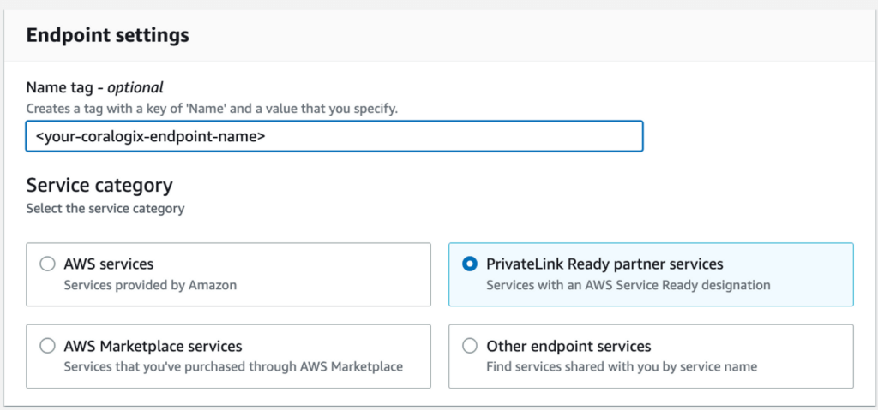Click the 'PrivateLink Ready partner services' card title
This screenshot has width=878, height=410.
point(604,264)
